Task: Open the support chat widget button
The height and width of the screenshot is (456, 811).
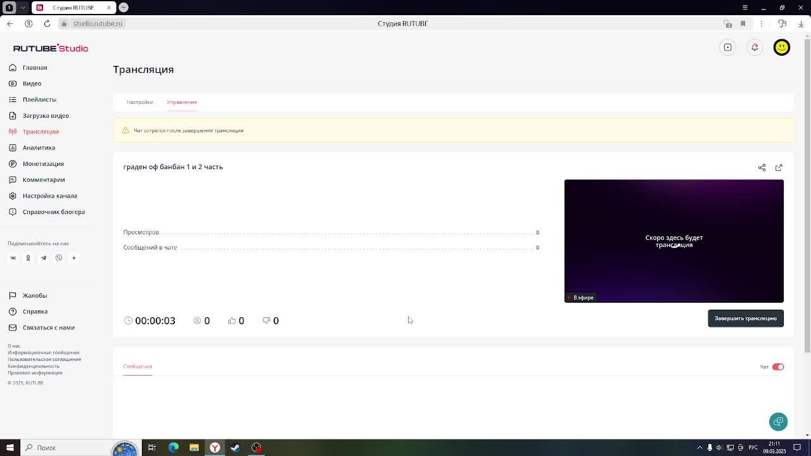Action: click(x=778, y=422)
